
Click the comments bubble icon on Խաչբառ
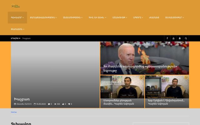coord(49,104)
